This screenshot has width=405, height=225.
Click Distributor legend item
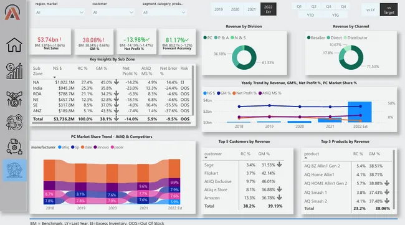click(355, 38)
